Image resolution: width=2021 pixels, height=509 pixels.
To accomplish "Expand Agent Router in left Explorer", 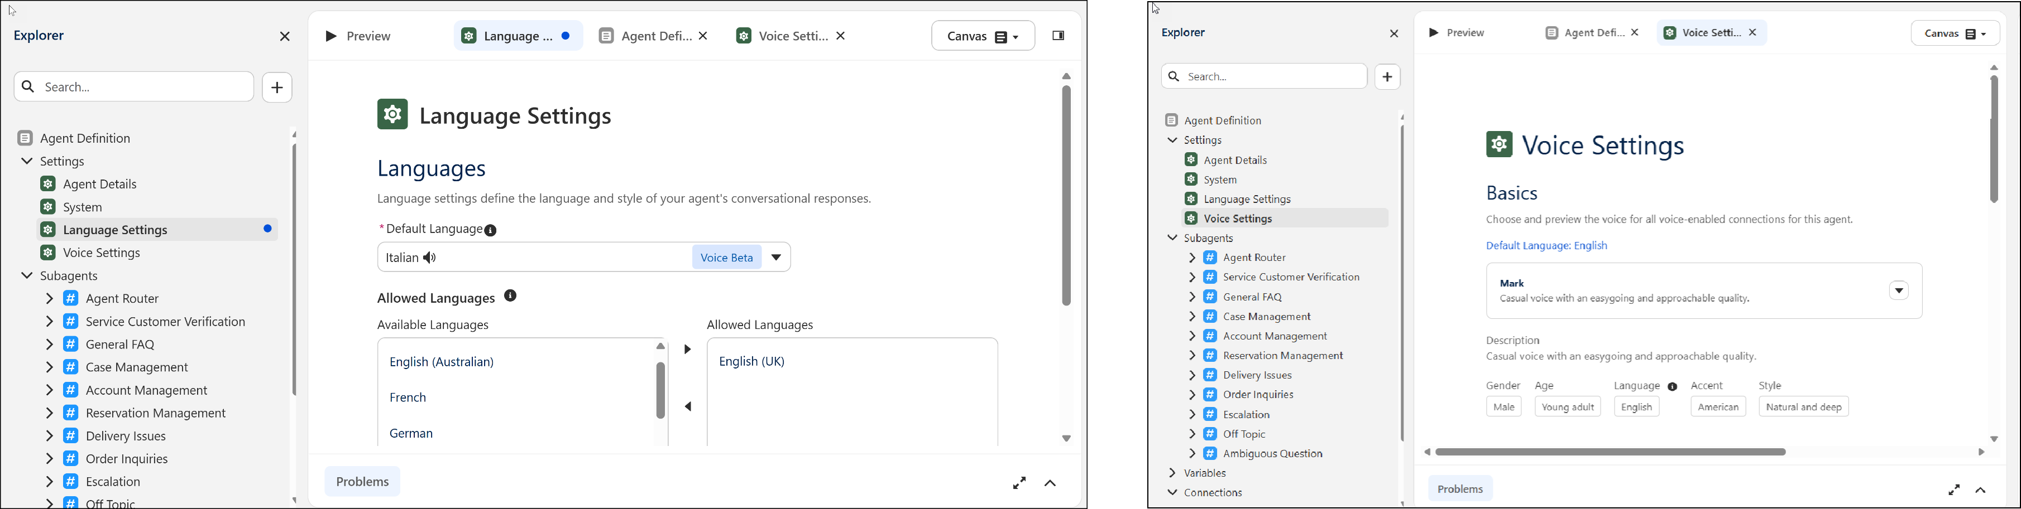I will [x=50, y=298].
